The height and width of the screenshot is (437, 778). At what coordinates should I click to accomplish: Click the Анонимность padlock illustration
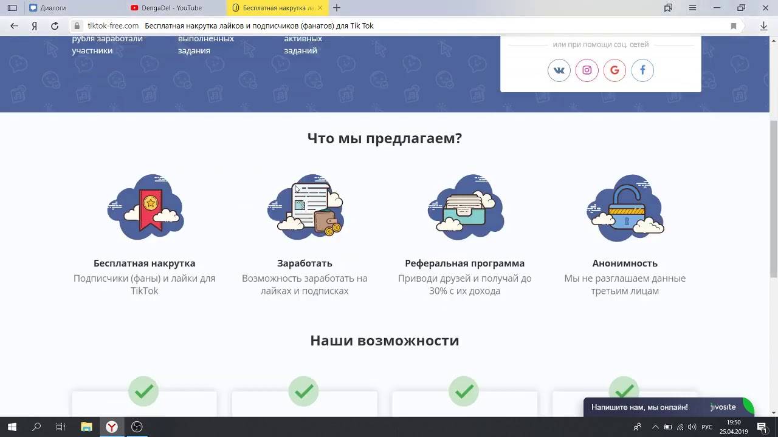625,208
